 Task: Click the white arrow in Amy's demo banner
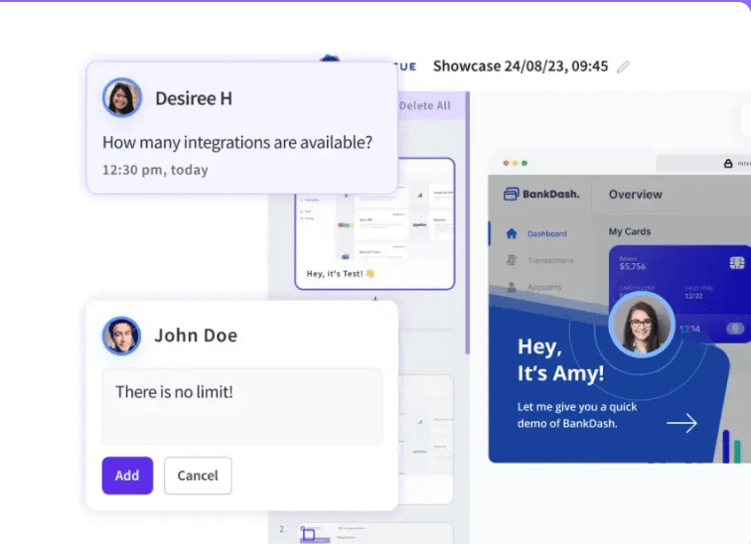coord(682,423)
